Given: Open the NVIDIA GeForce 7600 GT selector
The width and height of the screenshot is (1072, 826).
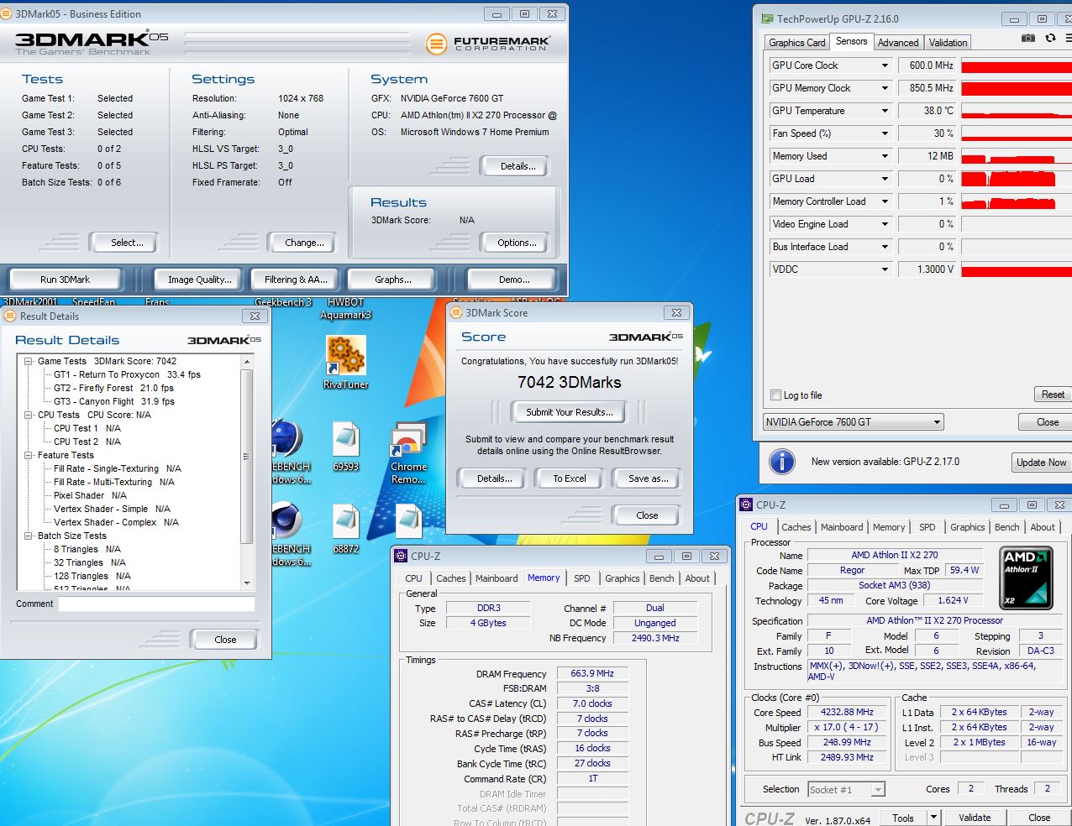Looking at the screenshot, I should (853, 422).
